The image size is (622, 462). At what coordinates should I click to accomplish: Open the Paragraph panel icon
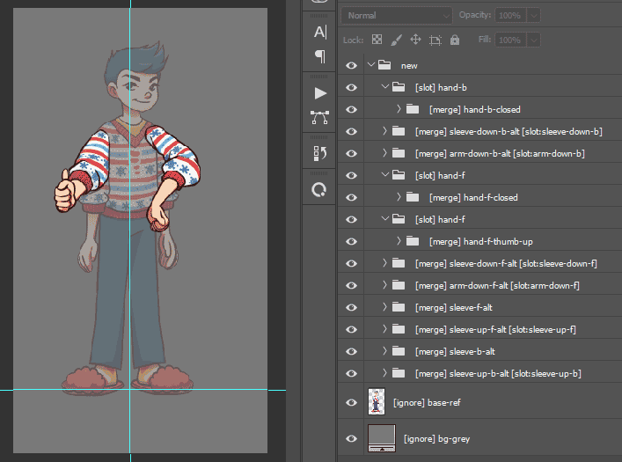pos(319,55)
